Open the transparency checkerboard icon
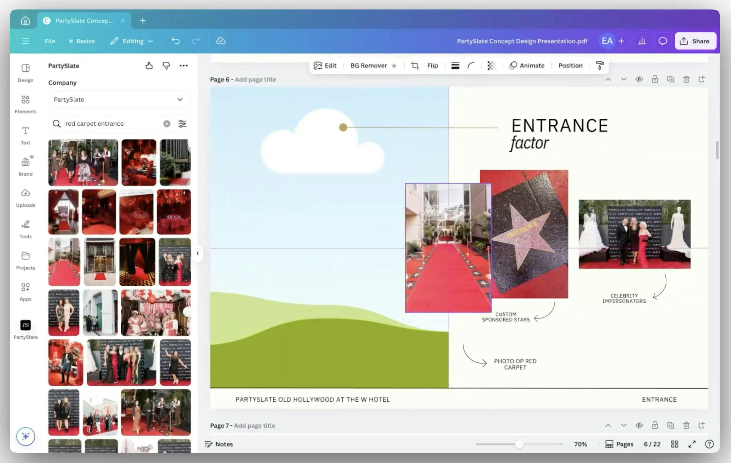 point(491,66)
